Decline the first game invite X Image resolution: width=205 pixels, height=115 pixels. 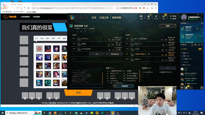pos(201,29)
